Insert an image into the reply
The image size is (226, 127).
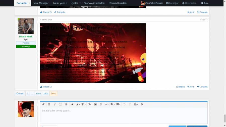click(x=95, y=104)
